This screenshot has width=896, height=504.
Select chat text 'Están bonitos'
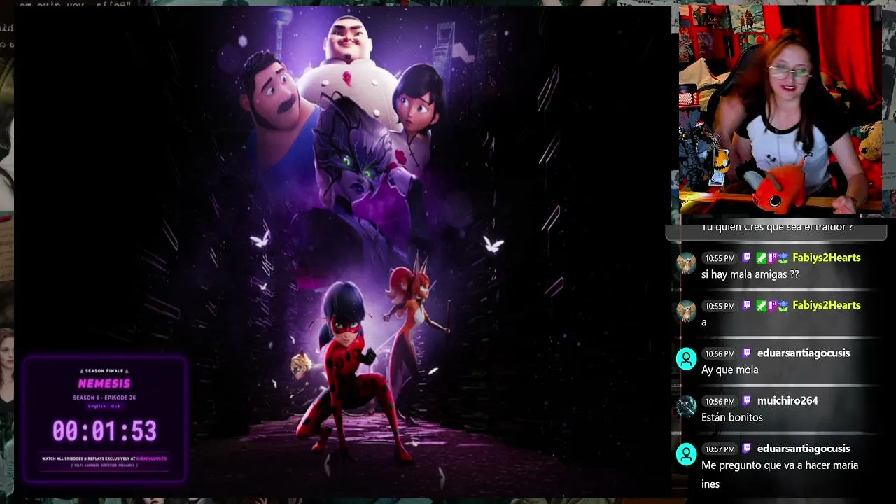[x=732, y=417]
